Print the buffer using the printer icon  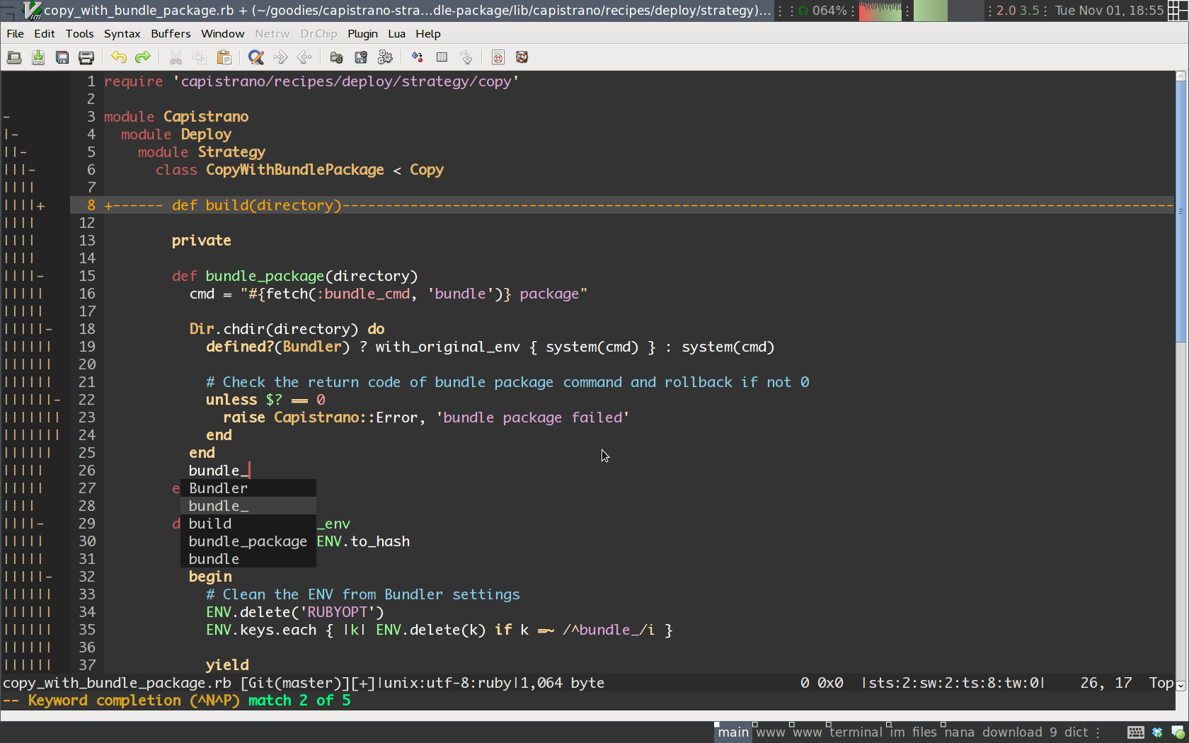click(x=86, y=57)
